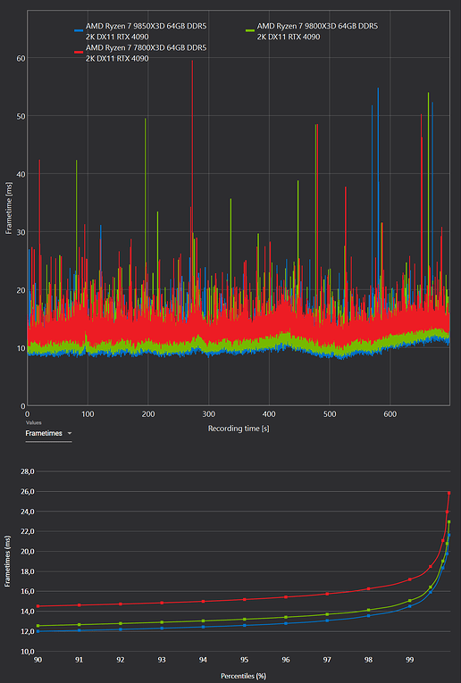Click the 'Frametime [ms]' axis label of upper chart
Viewport: 461px width, 683px height.
click(x=8, y=208)
